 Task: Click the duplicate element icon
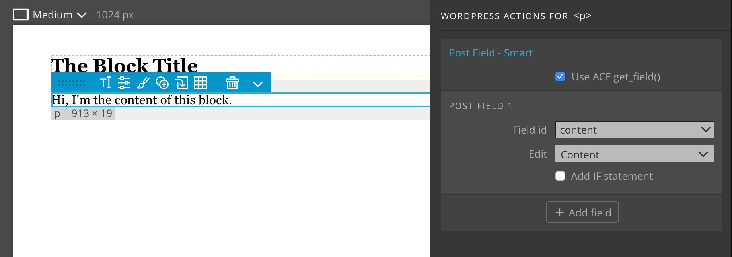click(x=162, y=83)
